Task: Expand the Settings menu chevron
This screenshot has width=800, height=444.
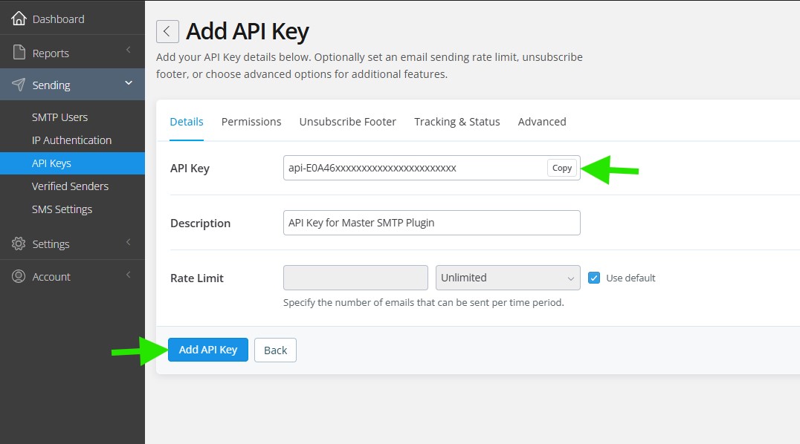Action: tap(128, 242)
